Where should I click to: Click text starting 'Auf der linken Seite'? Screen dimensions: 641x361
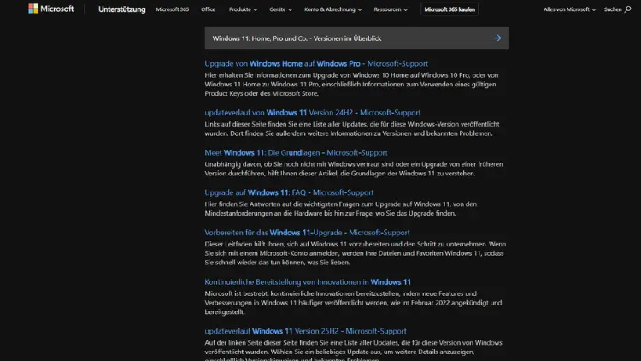pos(353,350)
